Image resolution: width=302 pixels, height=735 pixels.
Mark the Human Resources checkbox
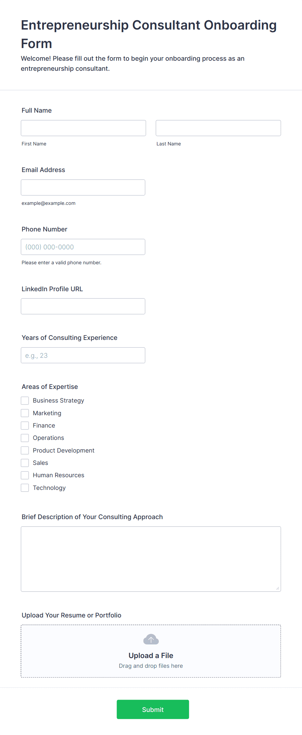(25, 475)
